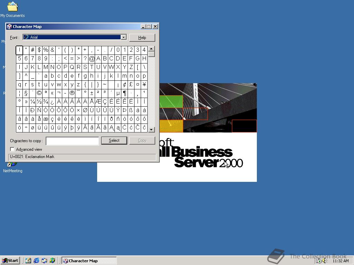Select the capital Þ thorn character
The image size is (354, 265).
click(x=124, y=110)
